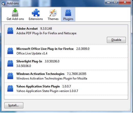
Task: Maximize the Add-ons window
Action: (115, 2)
